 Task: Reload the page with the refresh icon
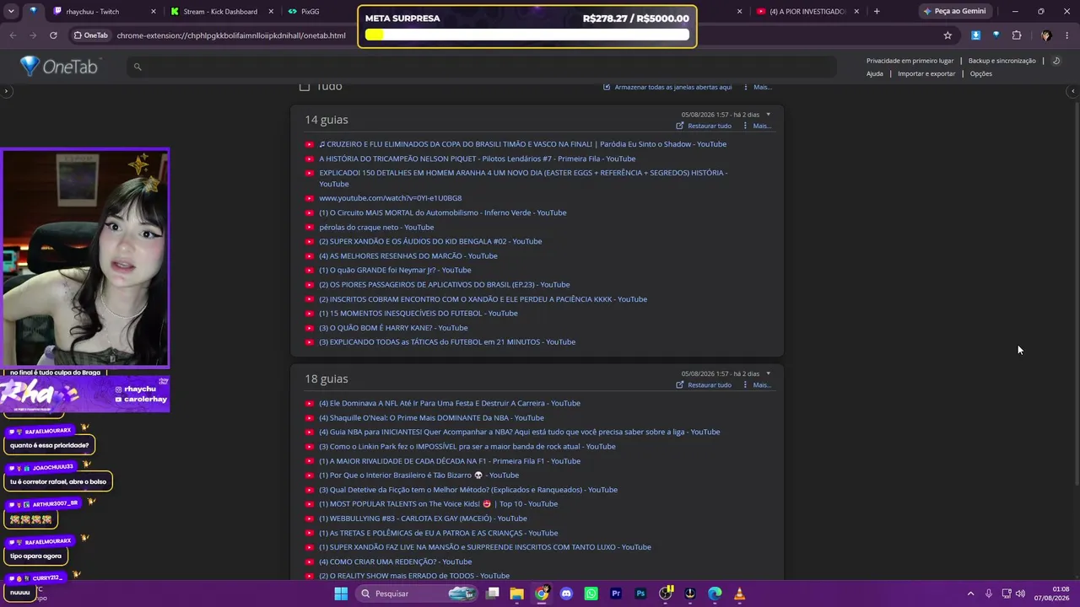point(53,35)
